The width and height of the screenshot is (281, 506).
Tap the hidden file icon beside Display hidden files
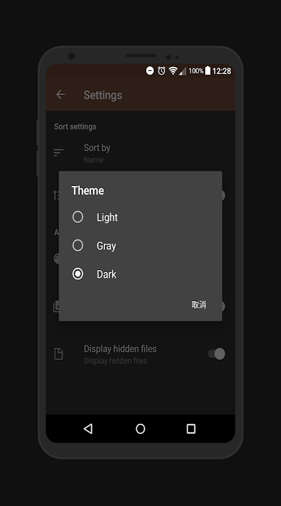click(58, 354)
